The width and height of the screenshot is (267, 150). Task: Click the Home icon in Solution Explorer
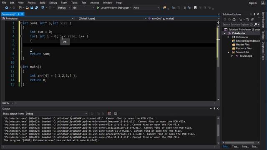(x=234, y=20)
